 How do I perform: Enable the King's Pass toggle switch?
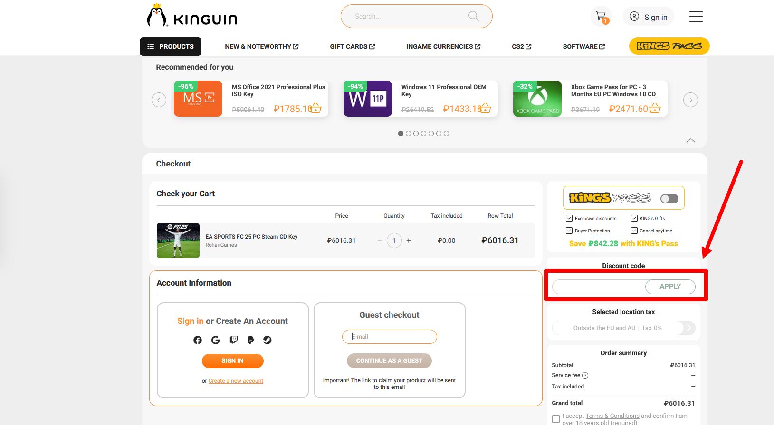coord(669,199)
